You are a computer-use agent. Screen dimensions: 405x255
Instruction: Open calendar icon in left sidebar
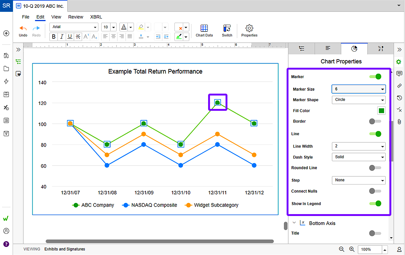coord(6,120)
